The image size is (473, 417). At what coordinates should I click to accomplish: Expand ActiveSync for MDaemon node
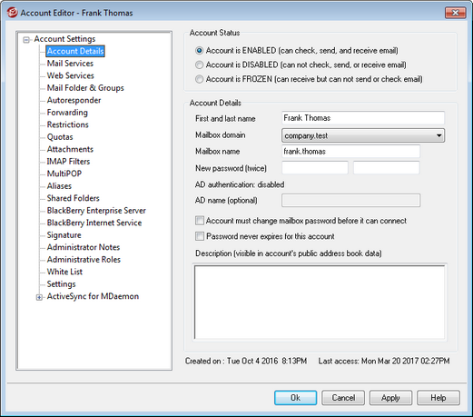point(39,297)
